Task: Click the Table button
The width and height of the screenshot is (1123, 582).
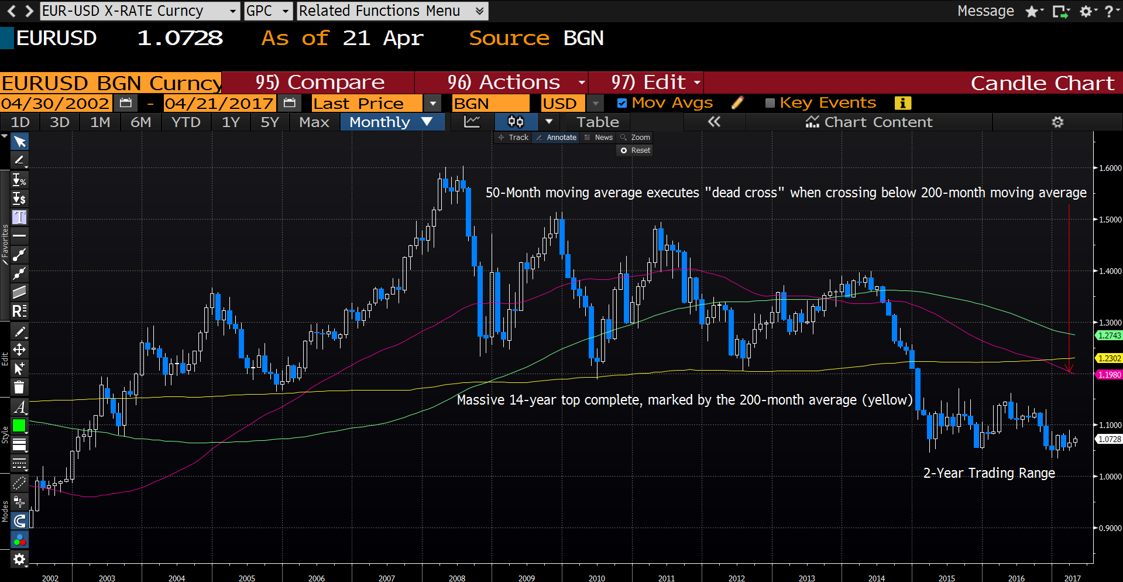Action: [597, 122]
